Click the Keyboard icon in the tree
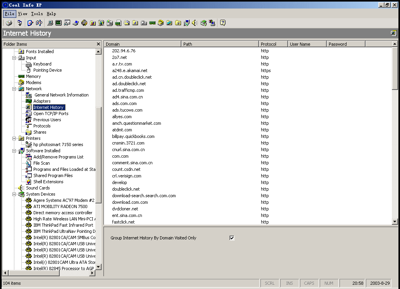This screenshot has height=289, width=400. 29,64
